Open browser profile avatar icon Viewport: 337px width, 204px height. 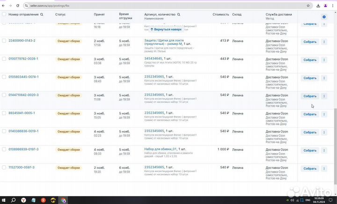(x=325, y=6)
